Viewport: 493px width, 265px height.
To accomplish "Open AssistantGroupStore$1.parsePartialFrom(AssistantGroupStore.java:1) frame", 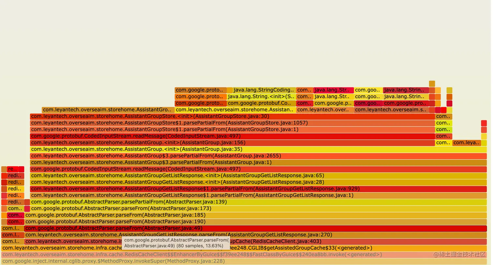I will point(232,129).
